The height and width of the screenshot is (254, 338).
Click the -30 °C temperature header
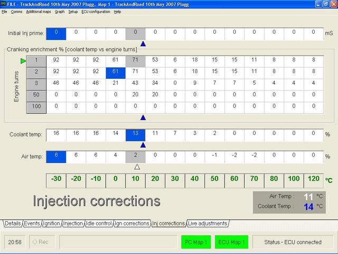point(56,181)
